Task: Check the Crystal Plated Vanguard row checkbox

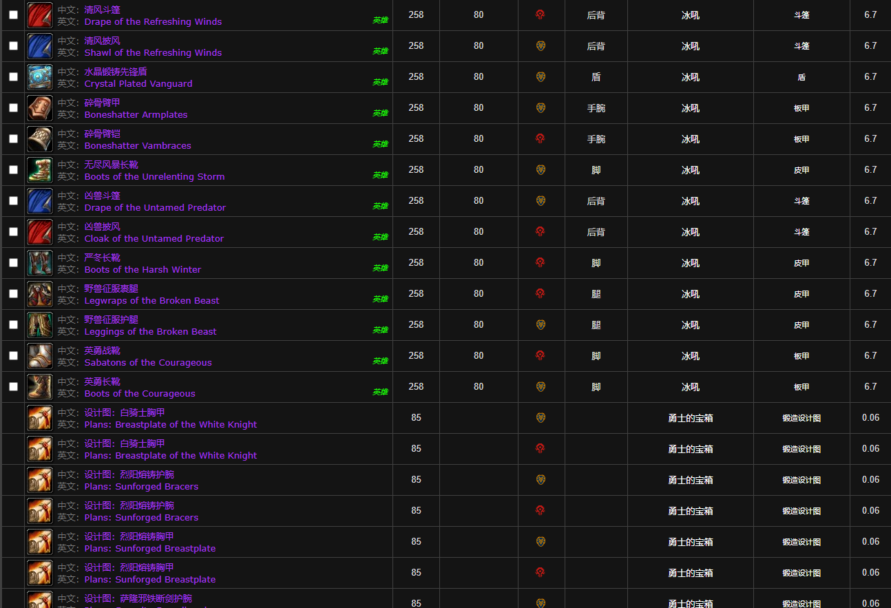Action: click(x=13, y=77)
